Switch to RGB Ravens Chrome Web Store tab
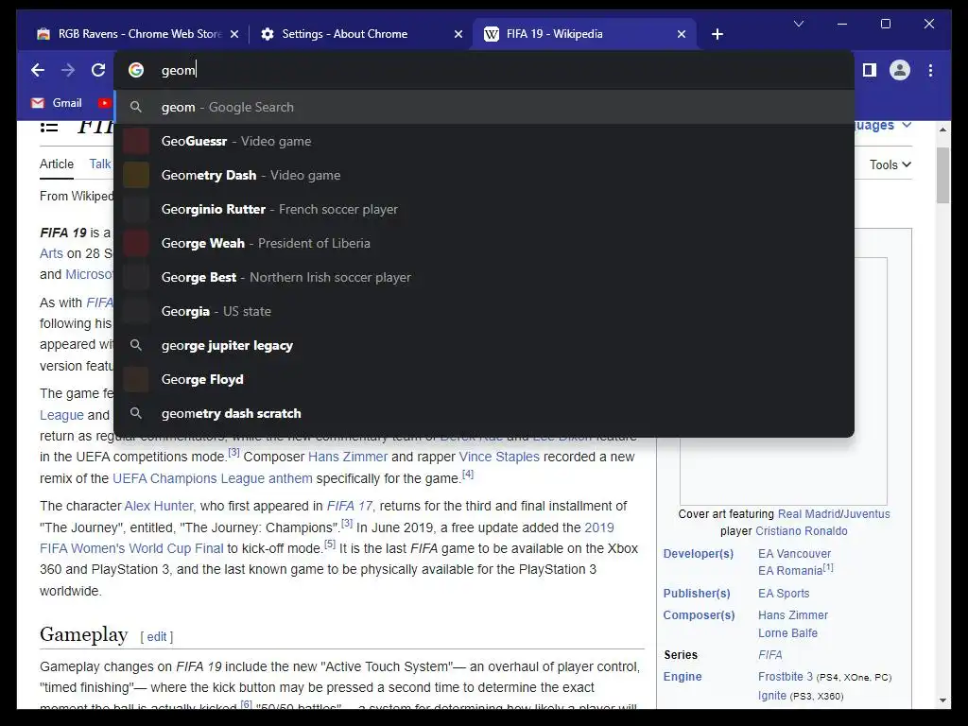Screen dimensions: 968x726 [x=136, y=34]
